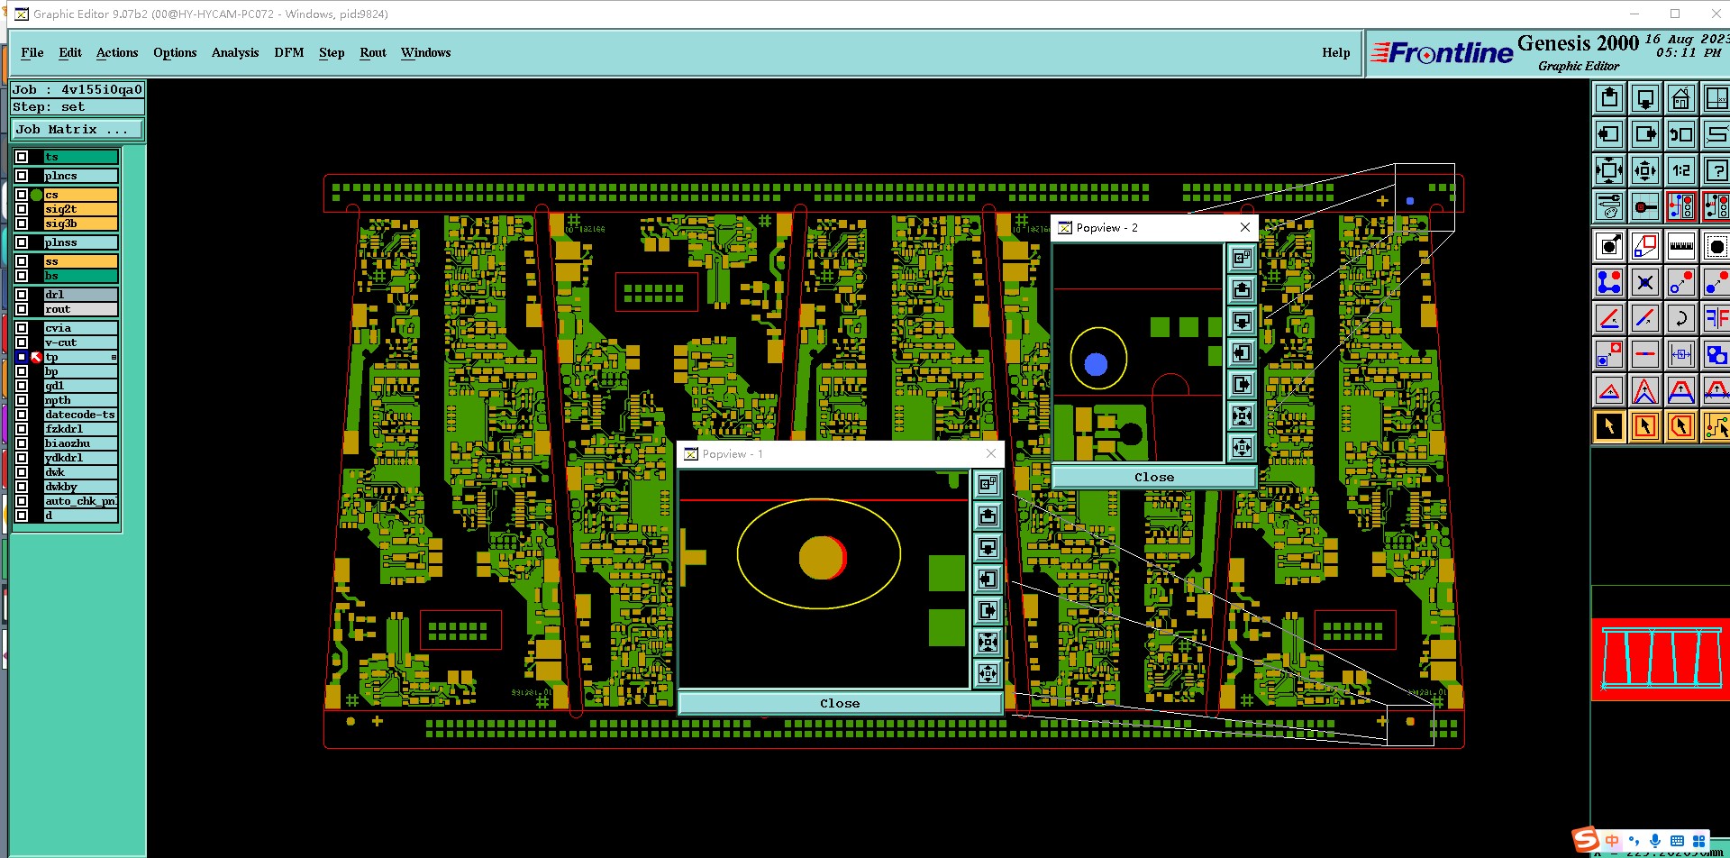Image resolution: width=1730 pixels, height=858 pixels.
Task: Click the feature select arrow-circle icon
Action: tap(1609, 245)
